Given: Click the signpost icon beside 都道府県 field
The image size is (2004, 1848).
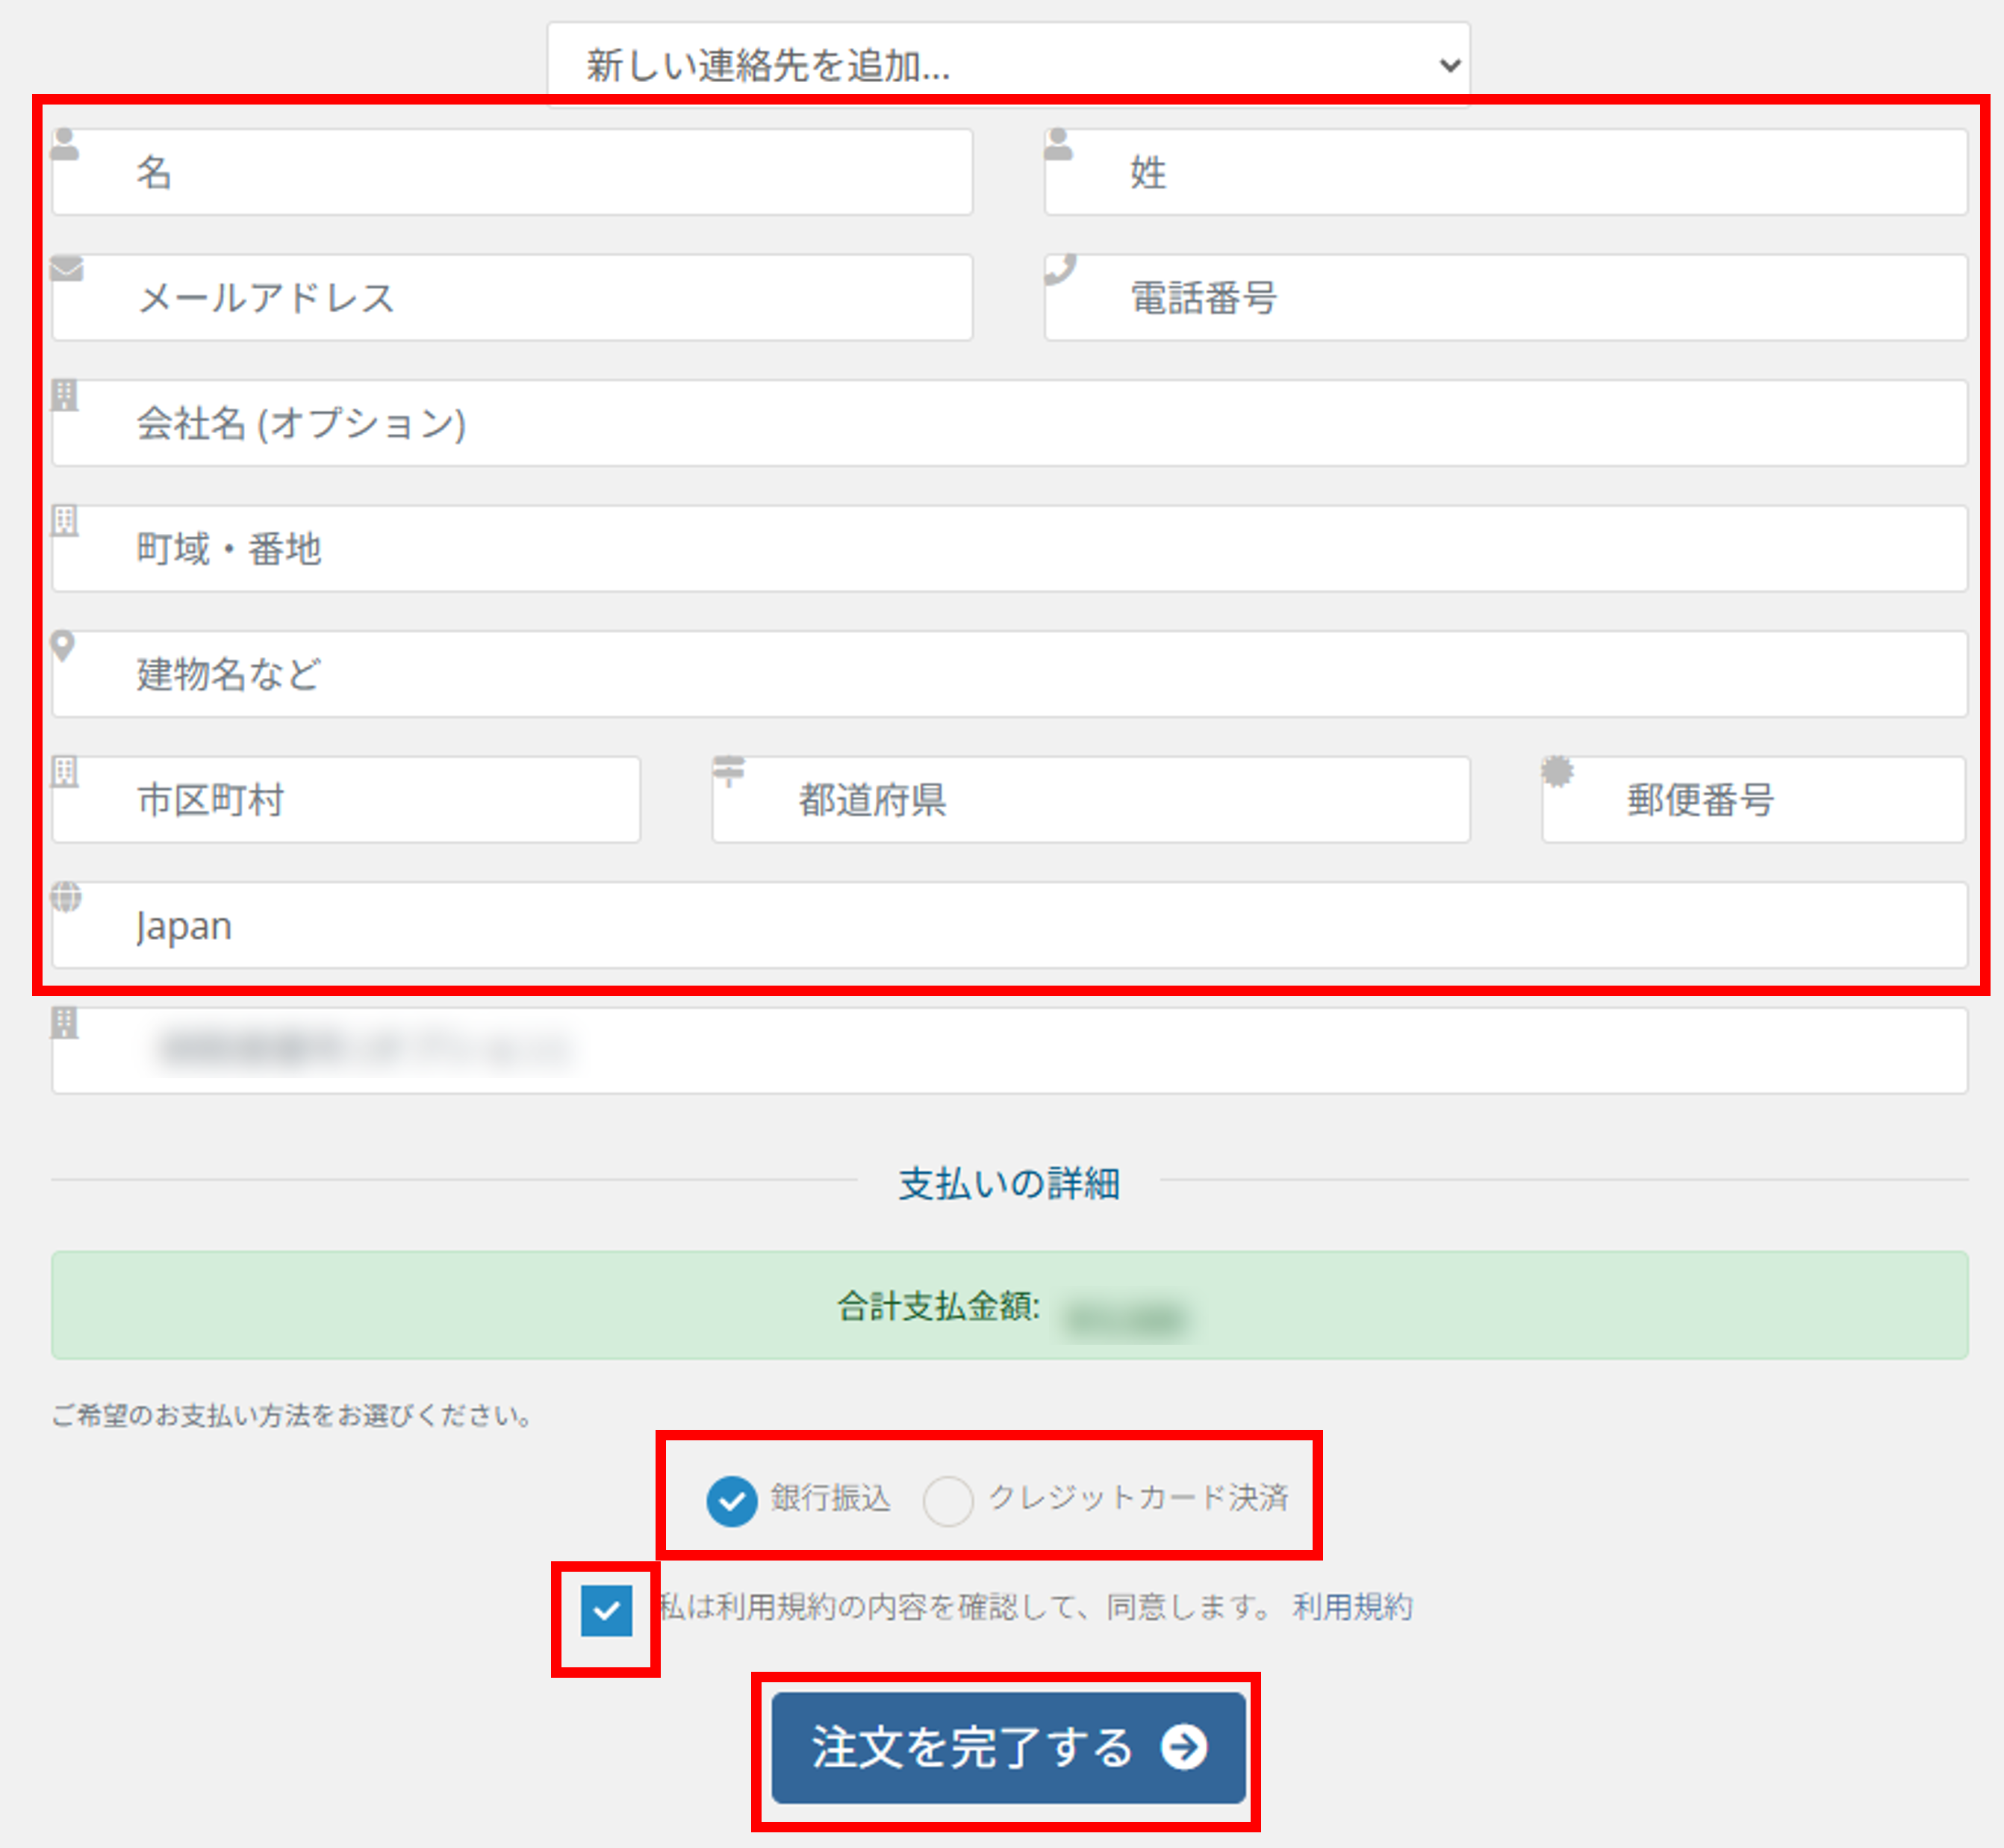Looking at the screenshot, I should pos(729,771).
